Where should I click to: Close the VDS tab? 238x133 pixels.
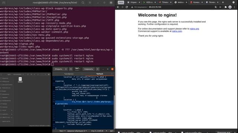(155, 2)
